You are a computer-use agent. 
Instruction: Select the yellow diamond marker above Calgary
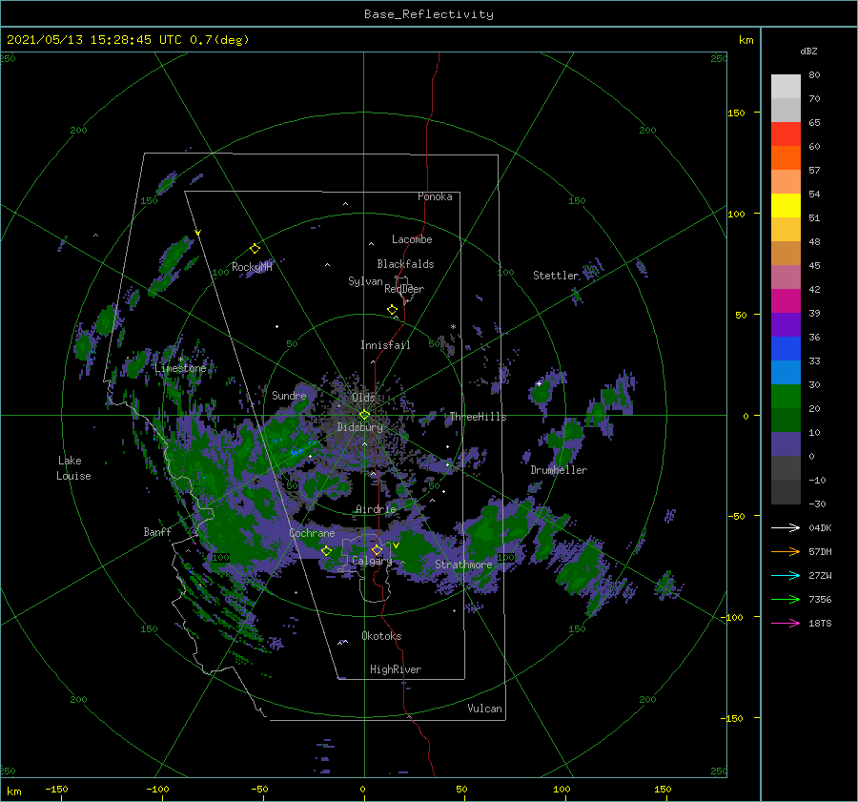[377, 549]
